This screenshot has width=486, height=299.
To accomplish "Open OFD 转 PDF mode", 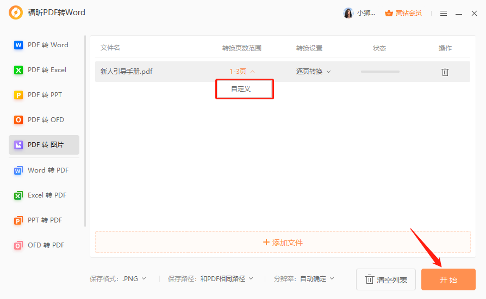I will [44, 245].
